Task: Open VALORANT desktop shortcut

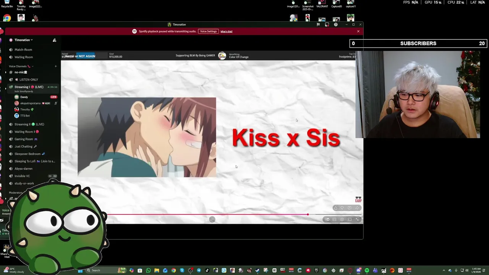Action: point(322,4)
